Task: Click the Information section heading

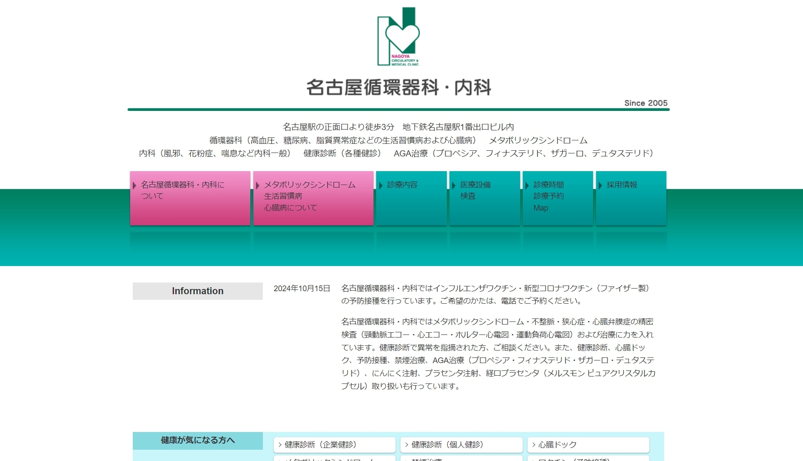Action: coord(198,291)
